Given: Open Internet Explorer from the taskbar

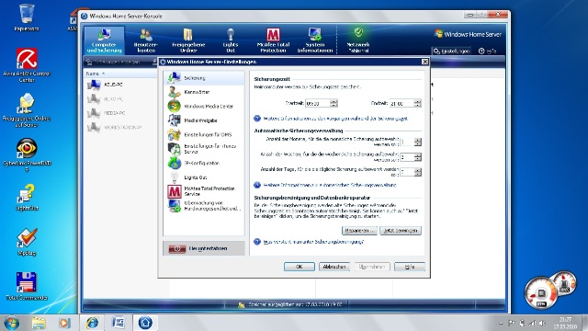Looking at the screenshot, I should [x=92, y=323].
